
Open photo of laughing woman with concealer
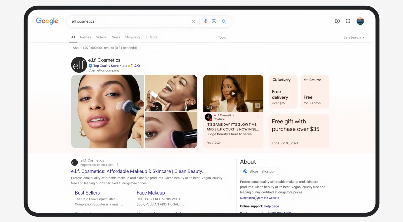click(171, 93)
